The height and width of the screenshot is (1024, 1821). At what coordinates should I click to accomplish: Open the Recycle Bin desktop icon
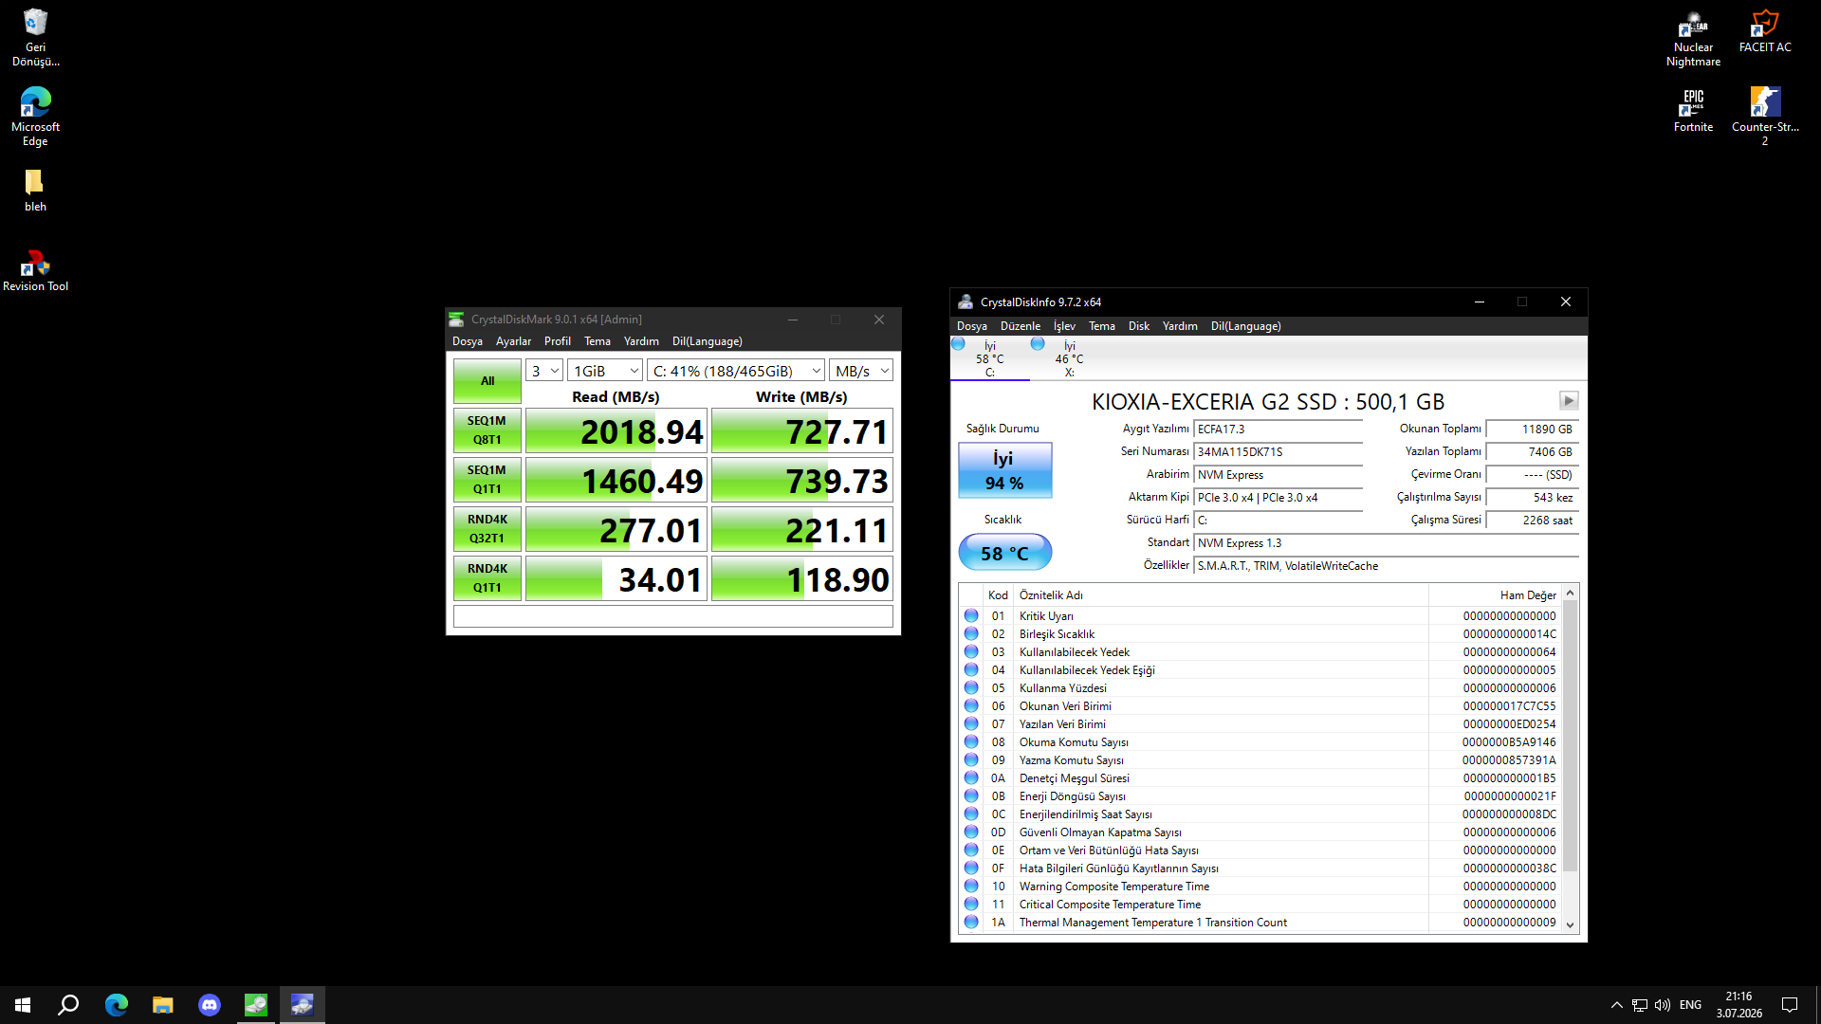point(35,37)
